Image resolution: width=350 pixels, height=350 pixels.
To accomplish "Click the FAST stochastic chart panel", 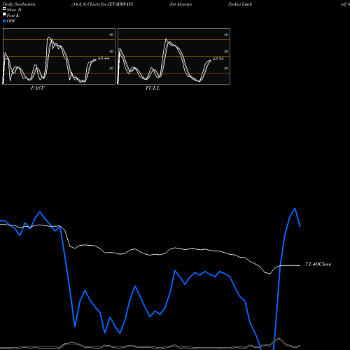I will 59,56.
